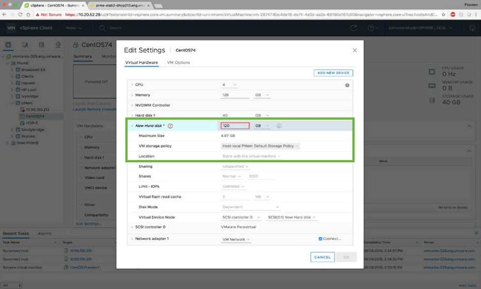481x289 pixels.
Task: Click browser reload button
Action: pos(20,14)
